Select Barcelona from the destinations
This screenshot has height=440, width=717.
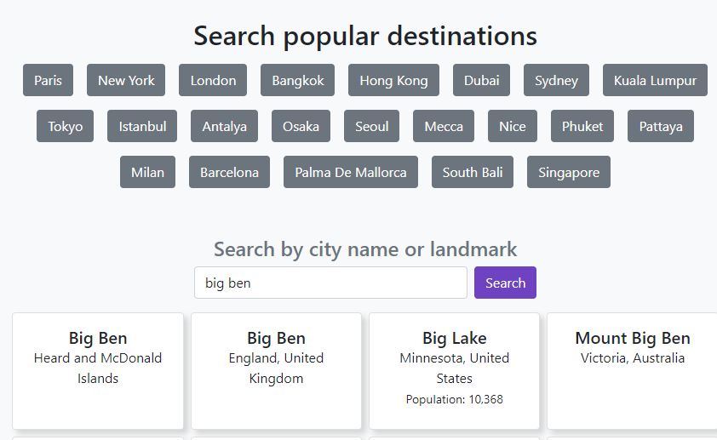click(x=229, y=172)
